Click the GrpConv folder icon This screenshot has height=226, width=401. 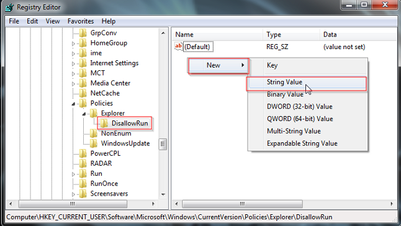(83, 33)
